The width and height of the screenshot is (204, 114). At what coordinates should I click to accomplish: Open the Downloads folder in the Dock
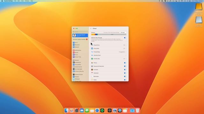tap(132, 111)
